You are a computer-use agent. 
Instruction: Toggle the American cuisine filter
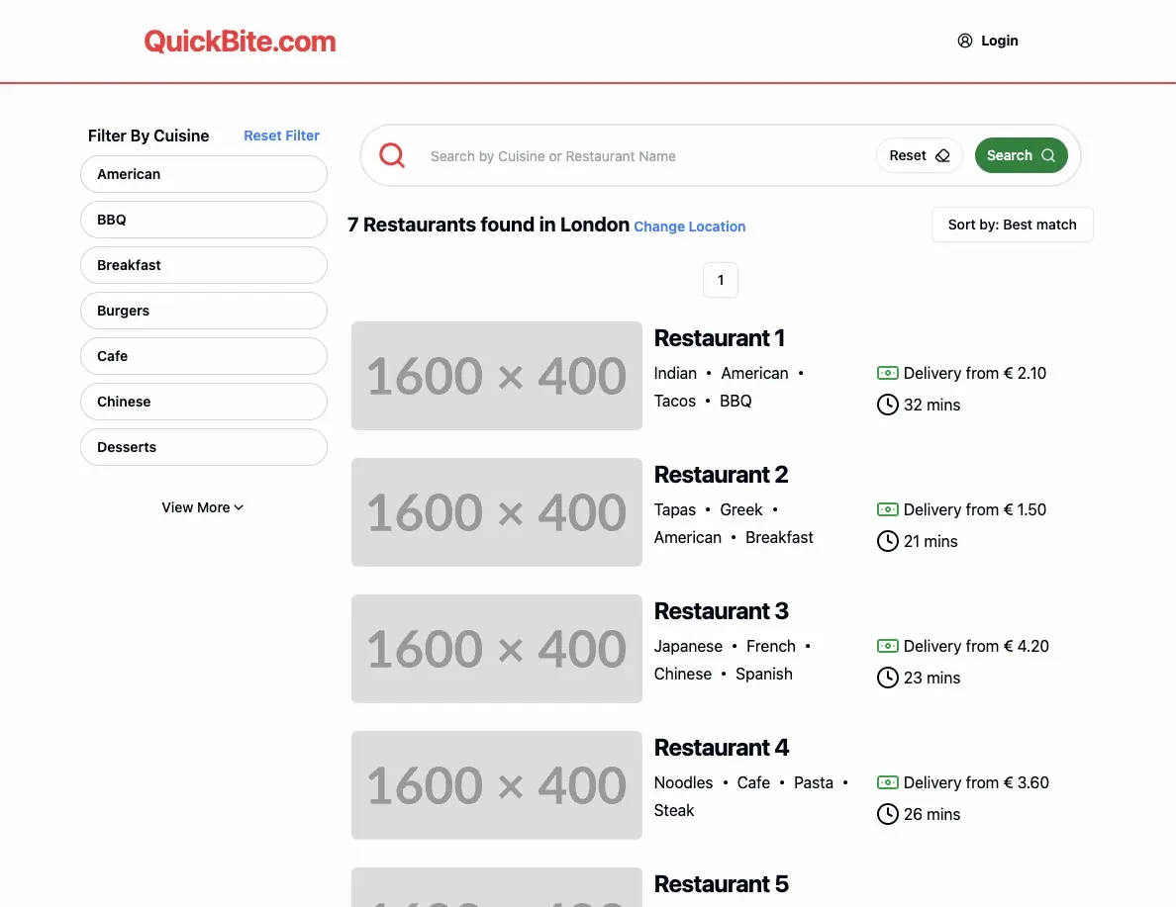coord(203,174)
